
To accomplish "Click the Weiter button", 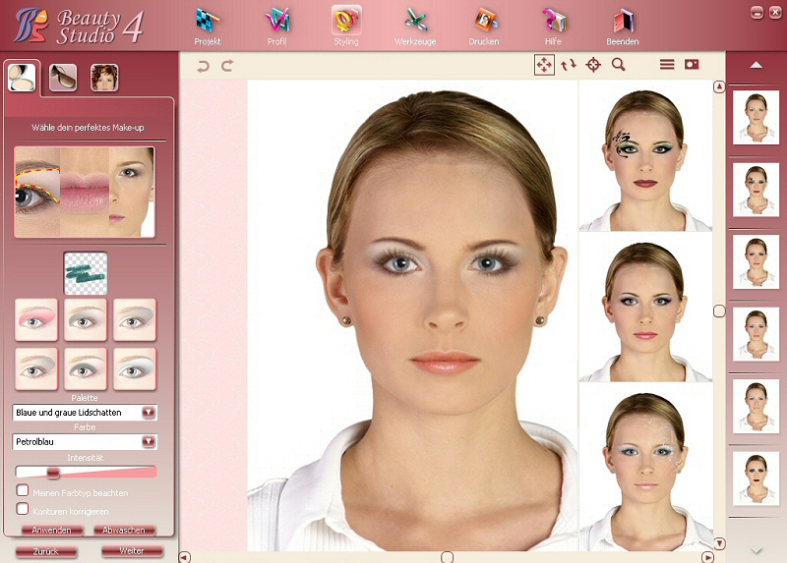I will click(x=131, y=551).
